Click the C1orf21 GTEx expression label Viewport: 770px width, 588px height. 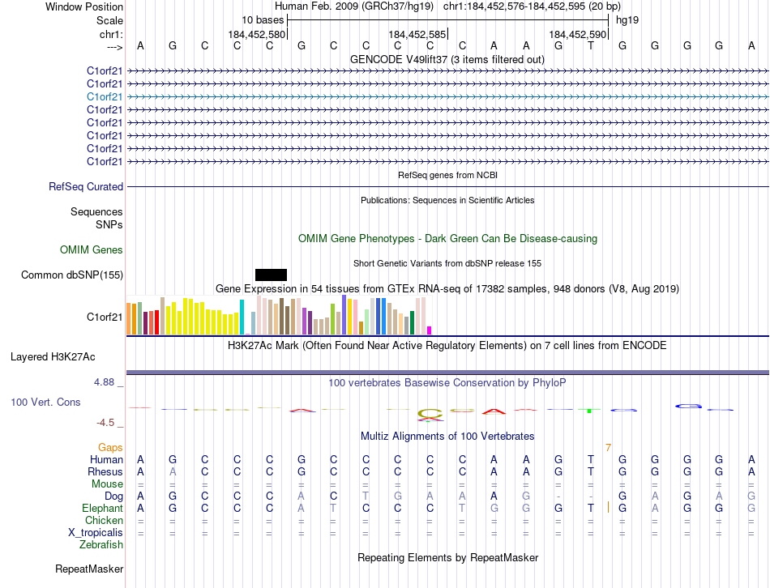[105, 317]
